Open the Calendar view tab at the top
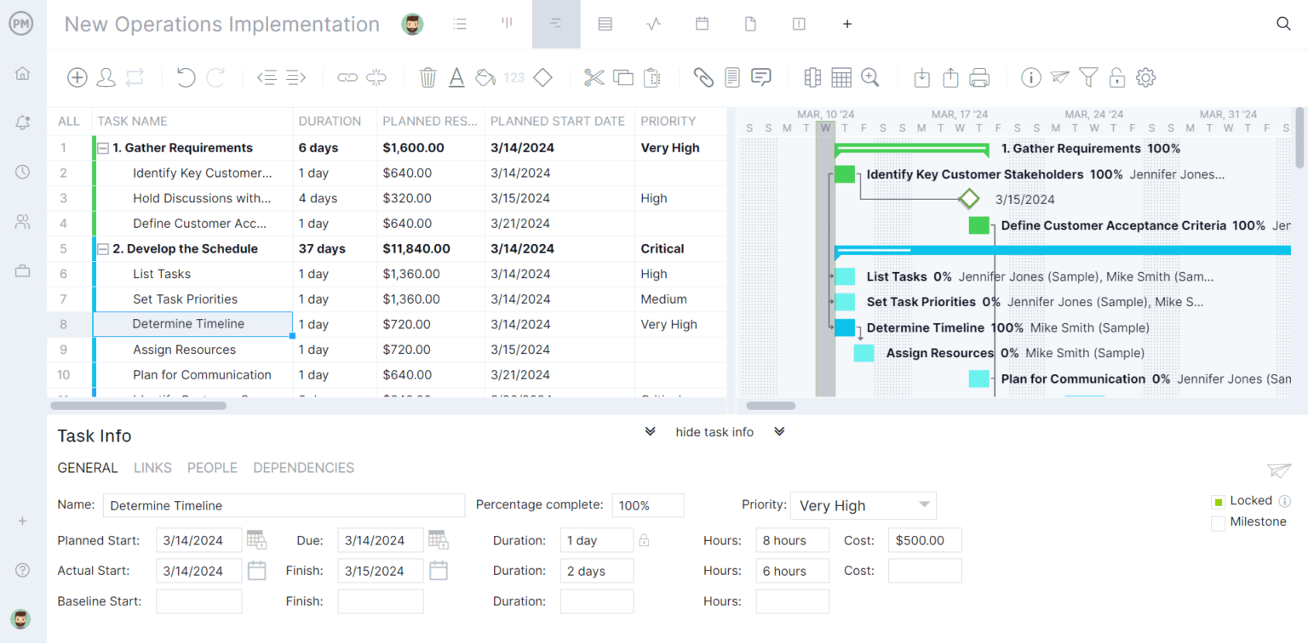Screen dimensions: 1308x643 coord(702,24)
